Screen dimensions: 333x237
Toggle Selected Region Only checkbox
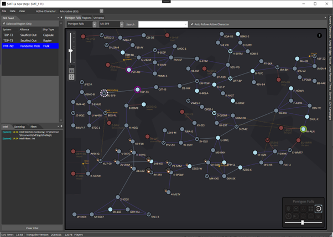[3, 24]
